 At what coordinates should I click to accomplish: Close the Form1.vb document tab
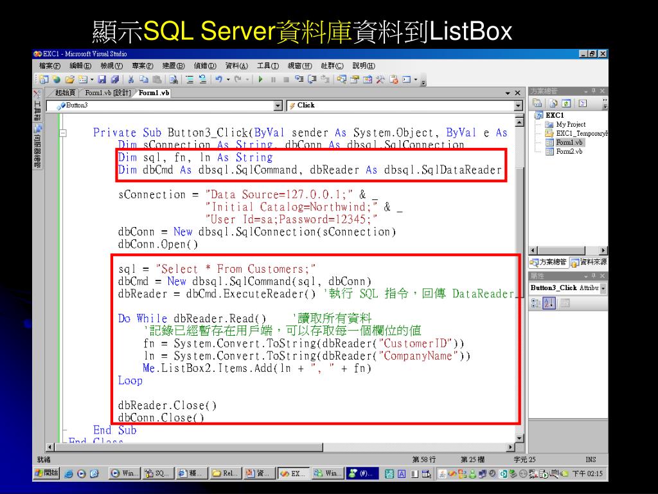pyautogui.click(x=518, y=93)
